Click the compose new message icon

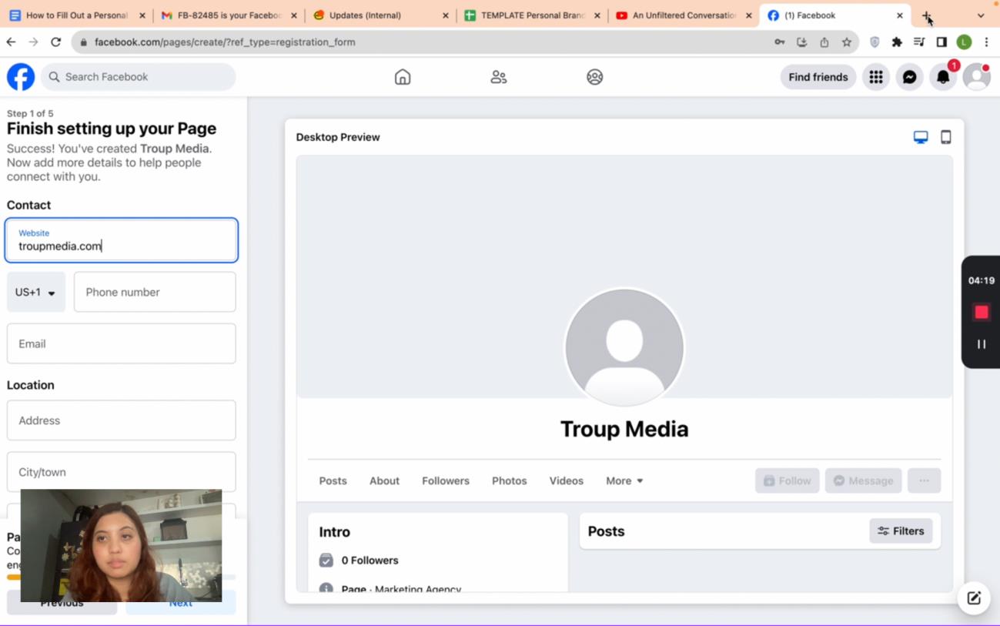pyautogui.click(x=974, y=598)
